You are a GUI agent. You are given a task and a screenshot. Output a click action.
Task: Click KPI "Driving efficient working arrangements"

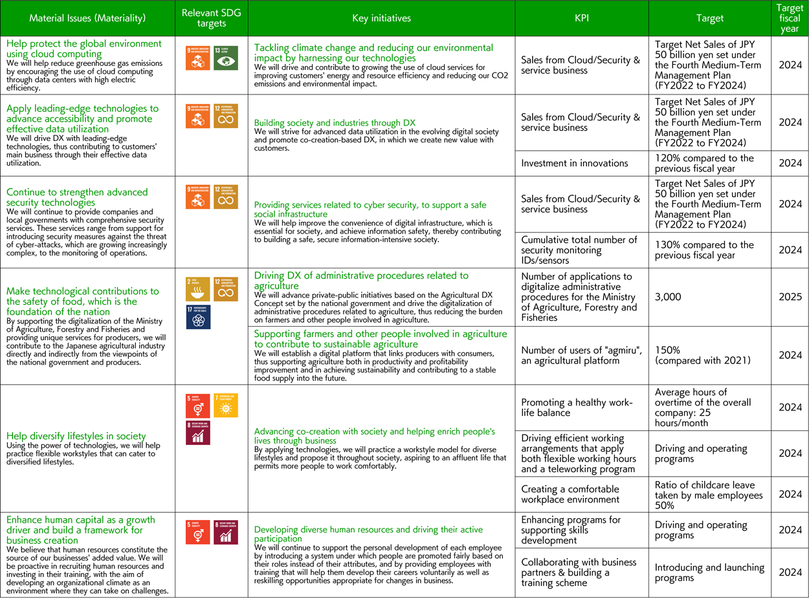[x=577, y=453]
